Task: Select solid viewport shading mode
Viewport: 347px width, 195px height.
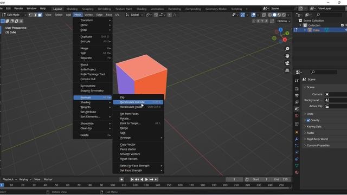Action: [274, 15]
